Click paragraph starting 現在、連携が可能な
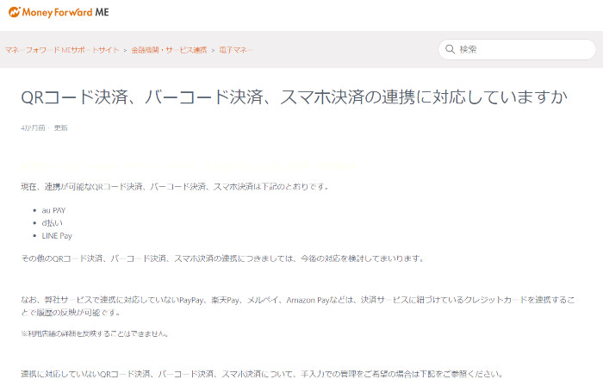This screenshot has width=603, height=392. coord(175,187)
